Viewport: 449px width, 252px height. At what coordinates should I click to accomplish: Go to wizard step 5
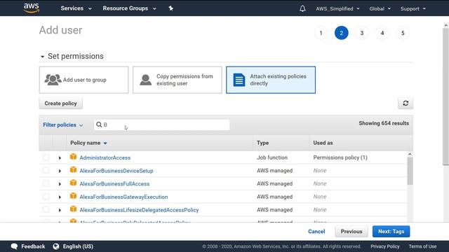pos(403,33)
